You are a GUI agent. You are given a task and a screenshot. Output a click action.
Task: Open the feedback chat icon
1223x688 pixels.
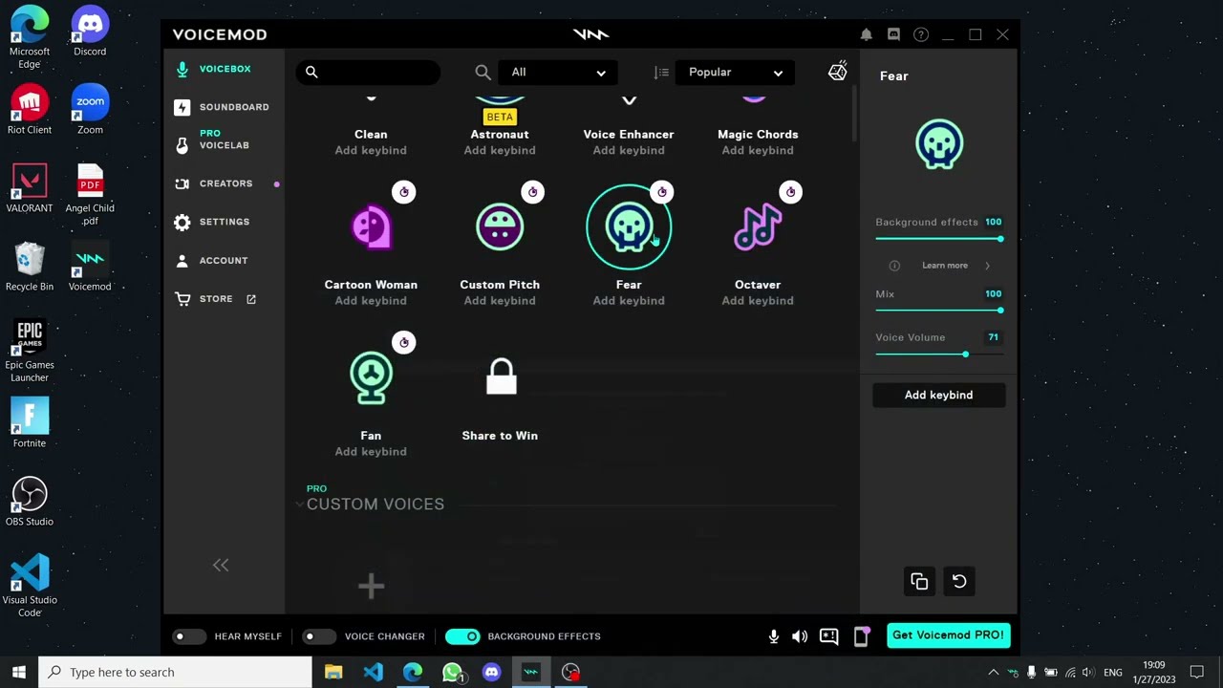828,636
